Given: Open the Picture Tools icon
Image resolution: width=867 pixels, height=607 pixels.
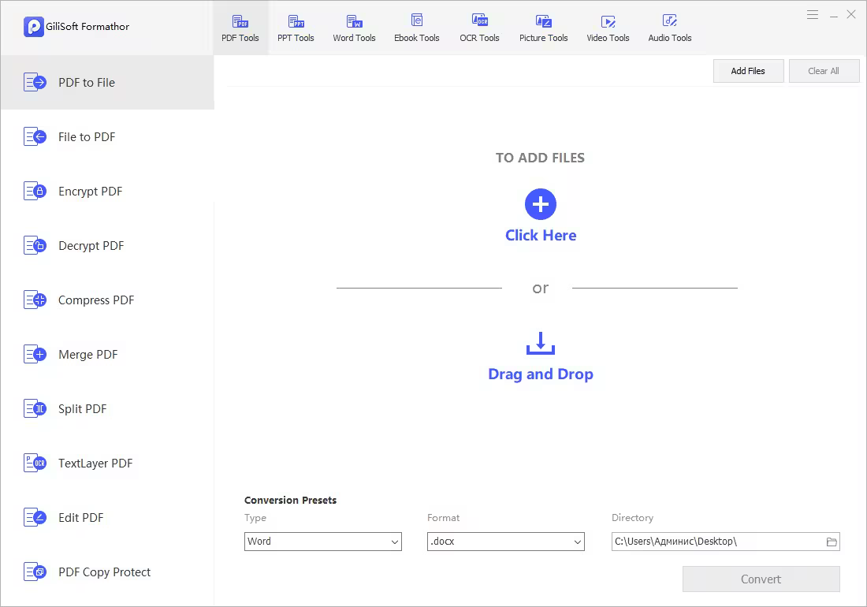Looking at the screenshot, I should (x=544, y=21).
